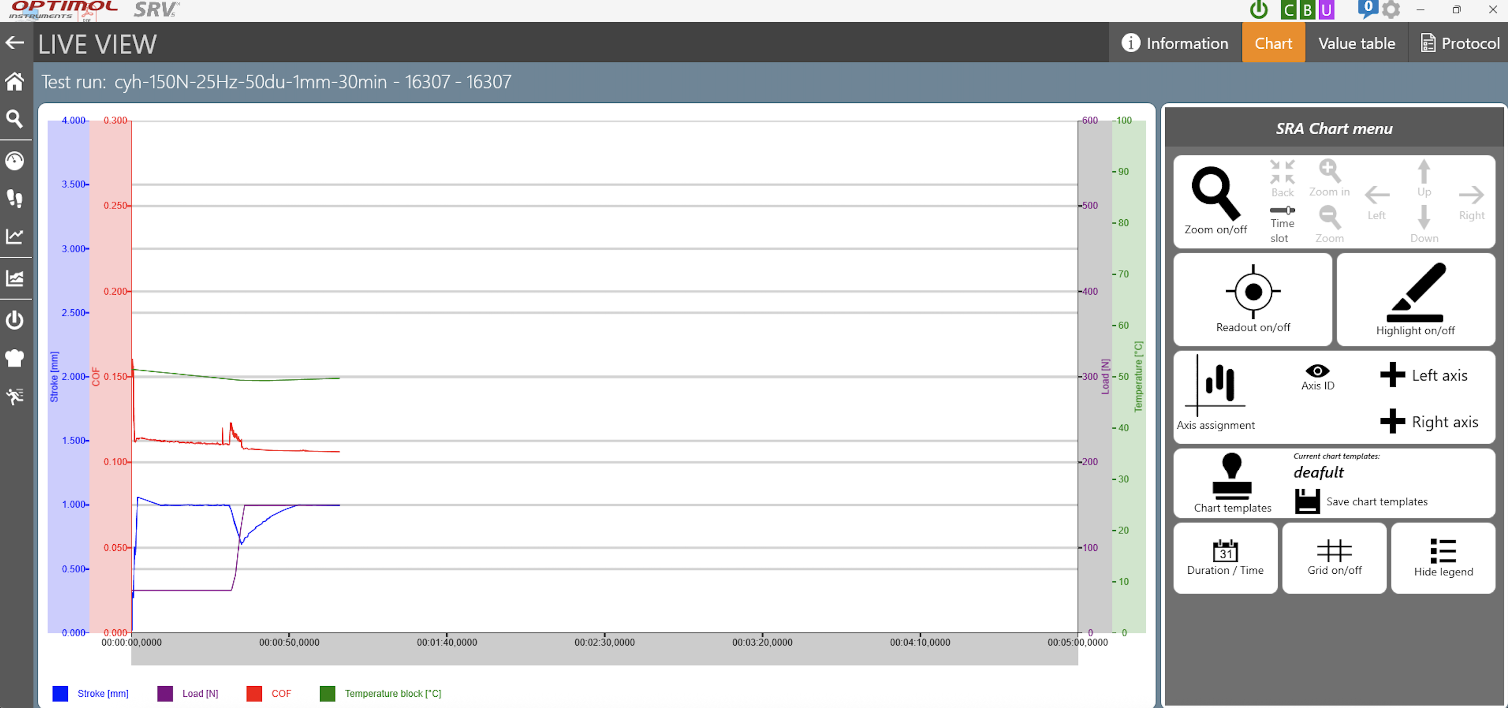1508x708 pixels.
Task: Toggle Readout on/off crosshair
Action: point(1253,299)
